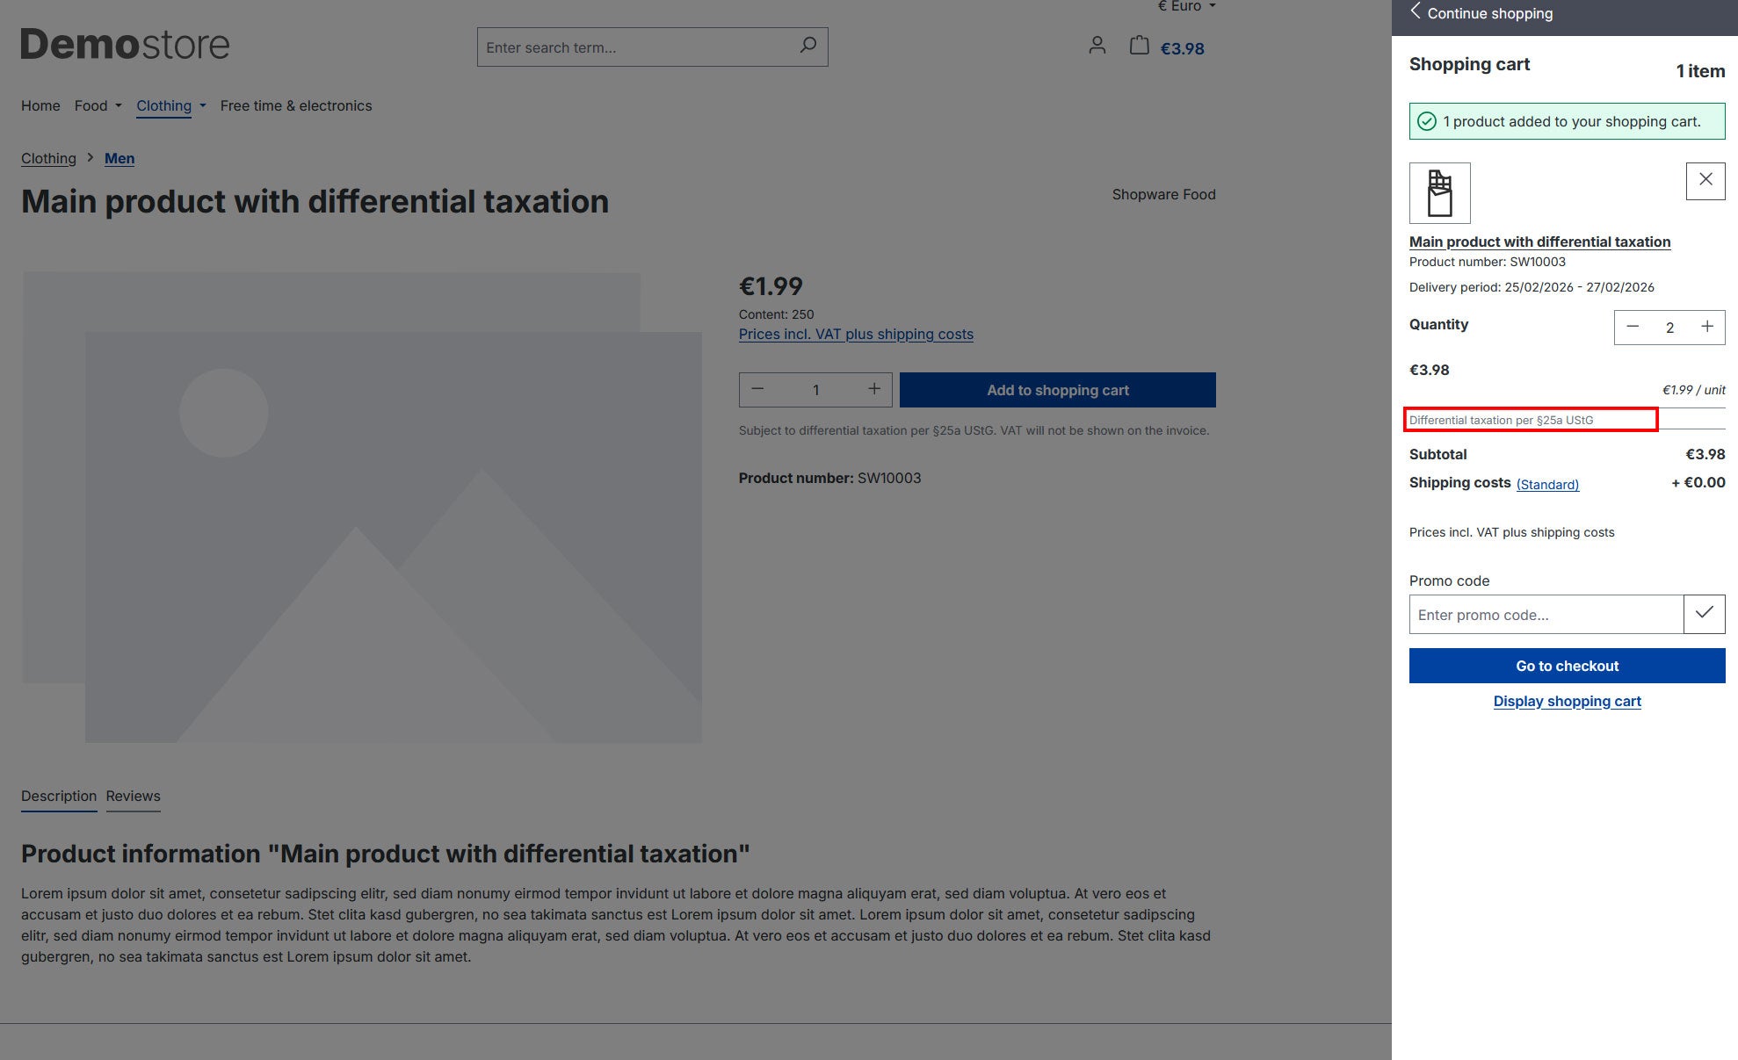Open the user account icon
Image resolution: width=1738 pixels, height=1060 pixels.
point(1097,47)
